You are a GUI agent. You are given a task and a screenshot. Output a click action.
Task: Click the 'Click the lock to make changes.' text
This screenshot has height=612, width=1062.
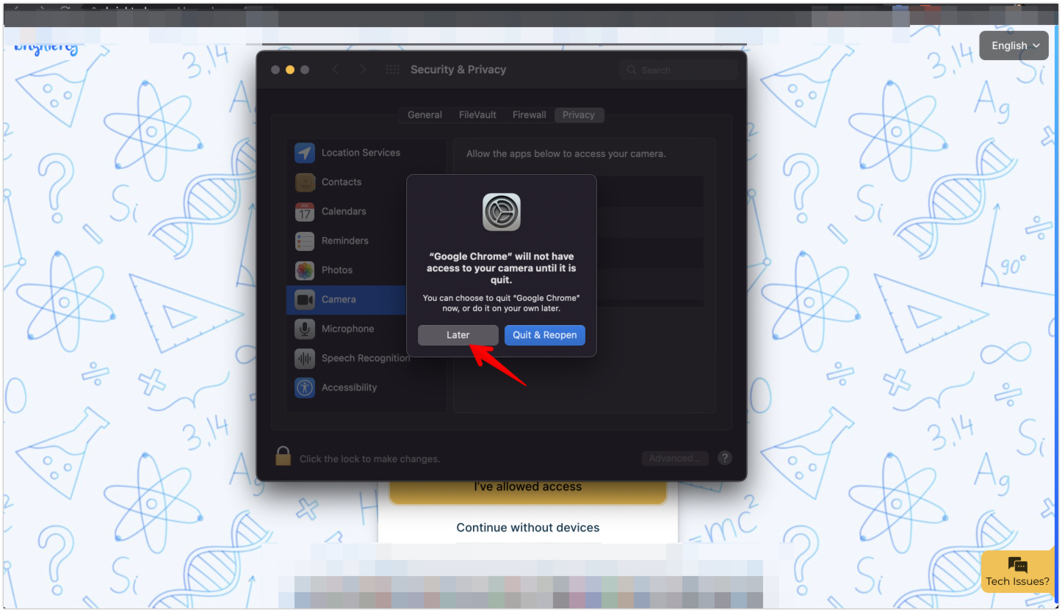tap(370, 459)
